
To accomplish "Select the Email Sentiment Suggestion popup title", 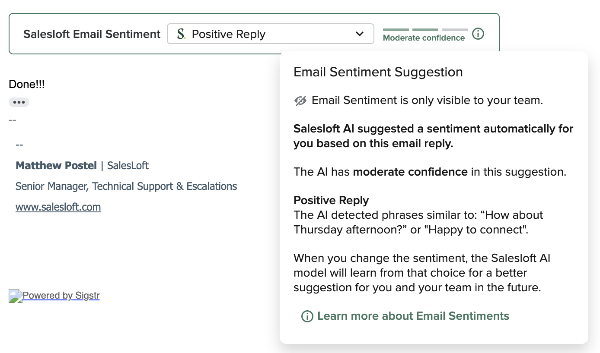I will tap(378, 72).
